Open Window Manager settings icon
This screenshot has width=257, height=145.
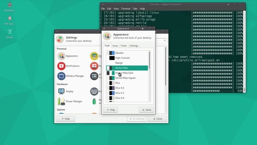(x=61, y=76)
